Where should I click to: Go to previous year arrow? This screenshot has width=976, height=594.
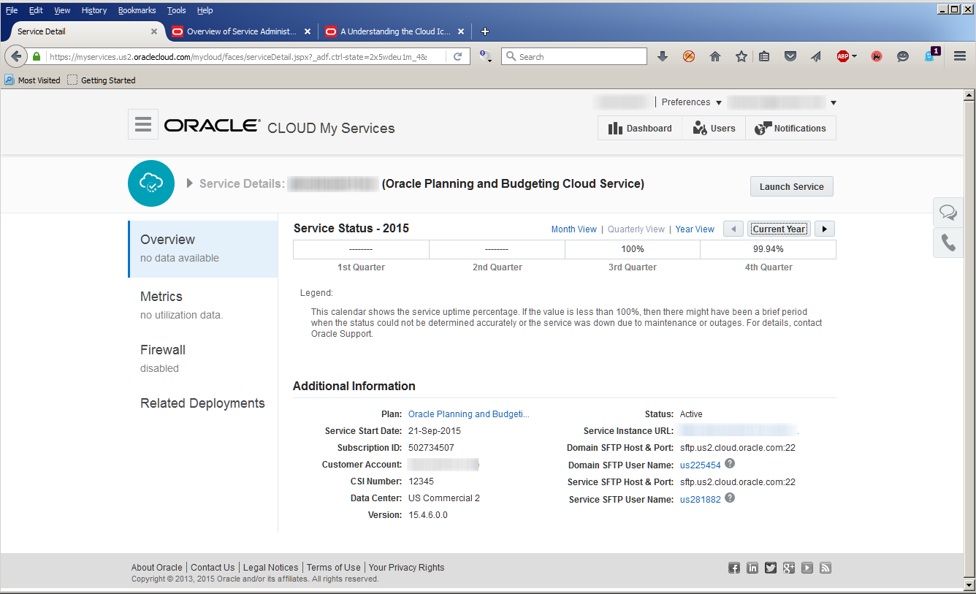coord(733,229)
